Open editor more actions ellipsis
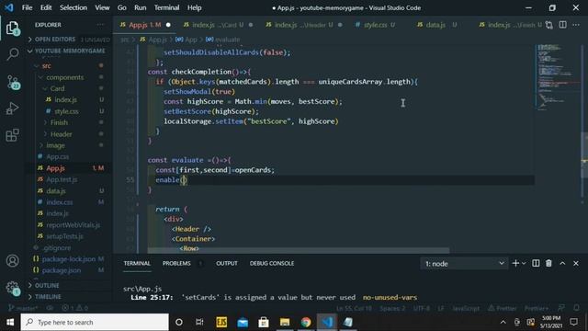Image resolution: width=588 pixels, height=331 pixels. click(x=576, y=25)
